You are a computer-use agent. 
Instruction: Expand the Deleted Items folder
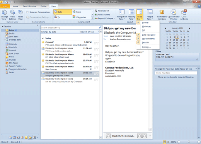(x=4, y=40)
